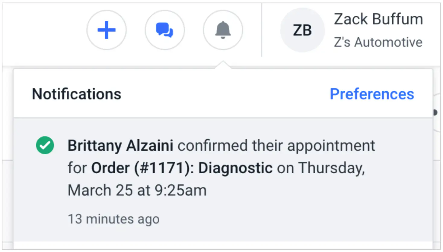The image size is (443, 252).
Task: Select the Z's Automotive shop label
Action: click(378, 42)
